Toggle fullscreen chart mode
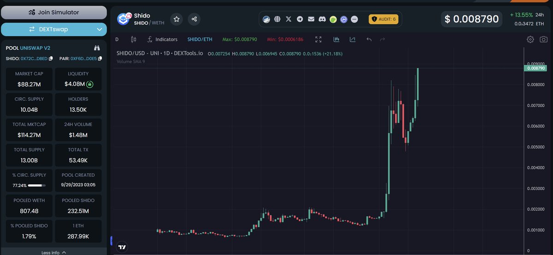The width and height of the screenshot is (553, 255). pos(318,40)
